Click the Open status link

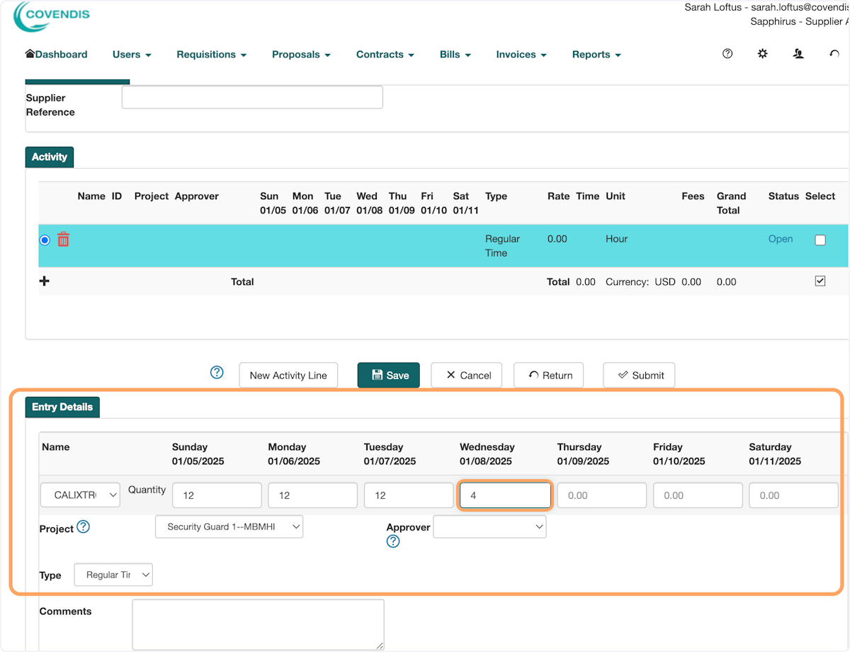click(781, 239)
